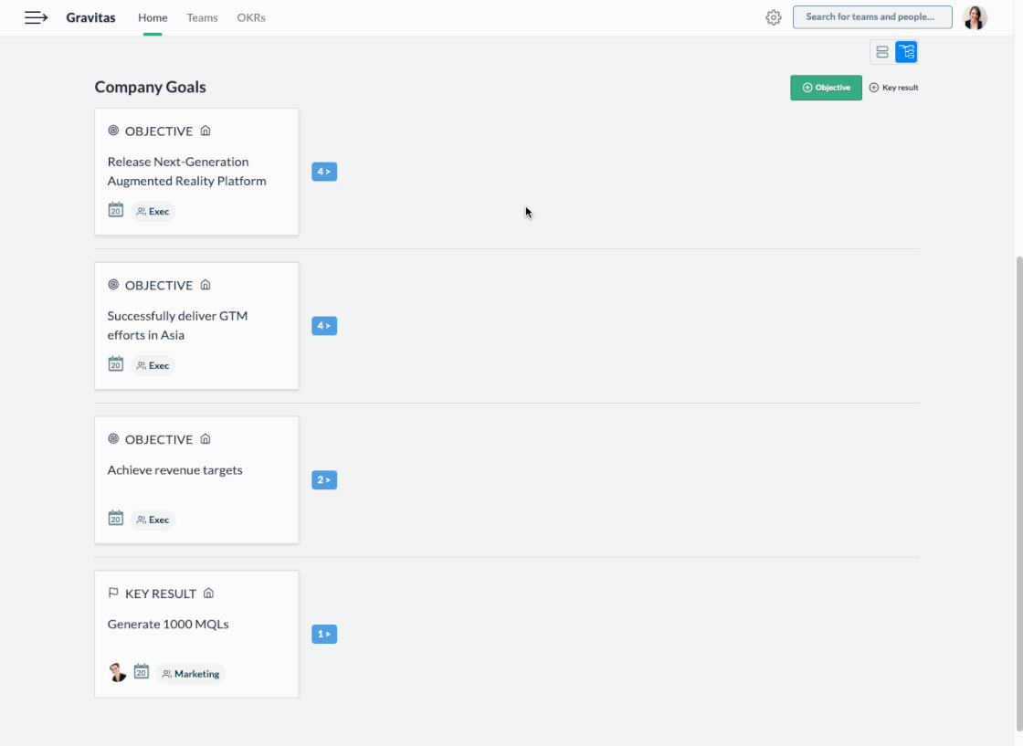
Task: Click home icon on revenue targets objective
Action: (206, 439)
